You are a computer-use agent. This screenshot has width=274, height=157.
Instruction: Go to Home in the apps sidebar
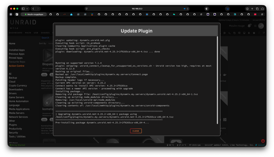pyautogui.click(x=12, y=43)
